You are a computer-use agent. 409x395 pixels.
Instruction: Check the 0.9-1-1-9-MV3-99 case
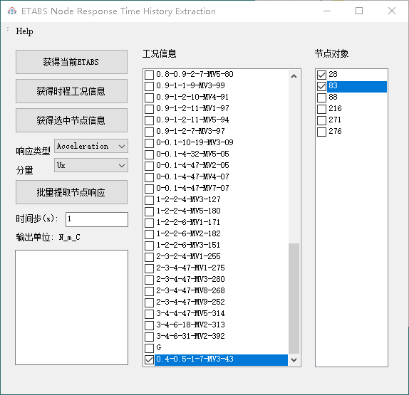tap(149, 86)
